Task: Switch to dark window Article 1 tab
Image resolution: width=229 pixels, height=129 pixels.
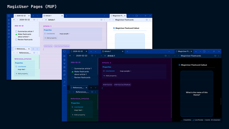Action: [x=113, y=51]
